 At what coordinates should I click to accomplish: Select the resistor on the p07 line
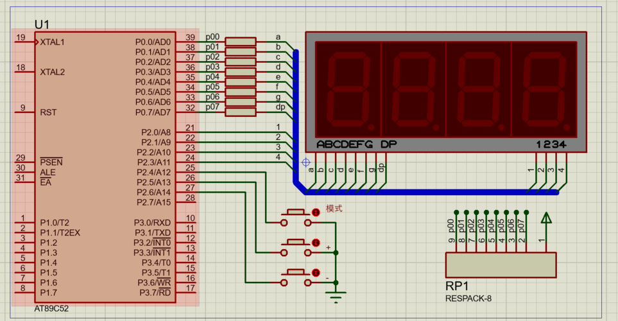241,112
